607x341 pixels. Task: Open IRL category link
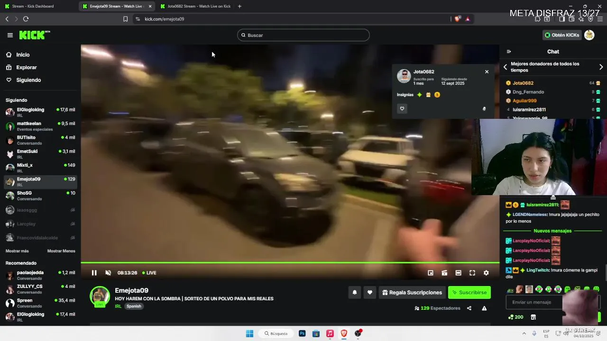(x=118, y=306)
